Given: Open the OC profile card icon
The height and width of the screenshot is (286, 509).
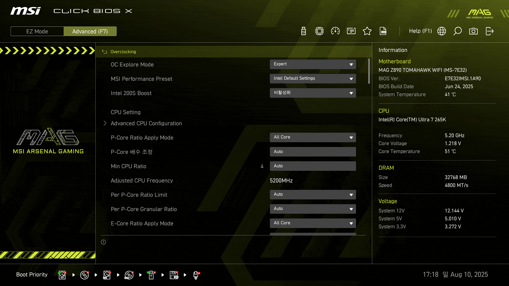Looking at the screenshot, I should (x=351, y=31).
